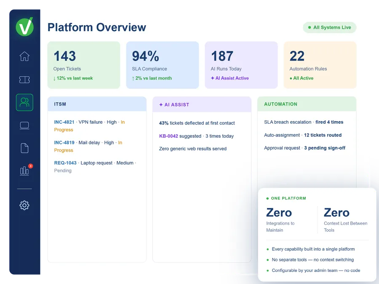Select the ITSM panel header
The width and height of the screenshot is (379, 284).
97,104
